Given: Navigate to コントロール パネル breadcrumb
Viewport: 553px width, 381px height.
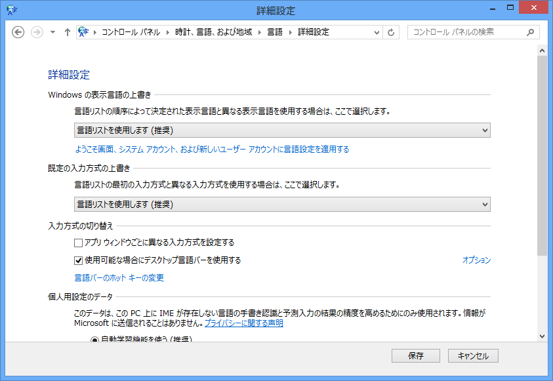Looking at the screenshot, I should click(130, 32).
